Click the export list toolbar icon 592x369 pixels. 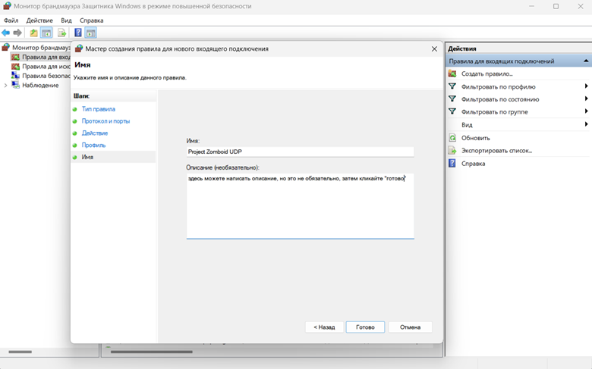point(61,33)
